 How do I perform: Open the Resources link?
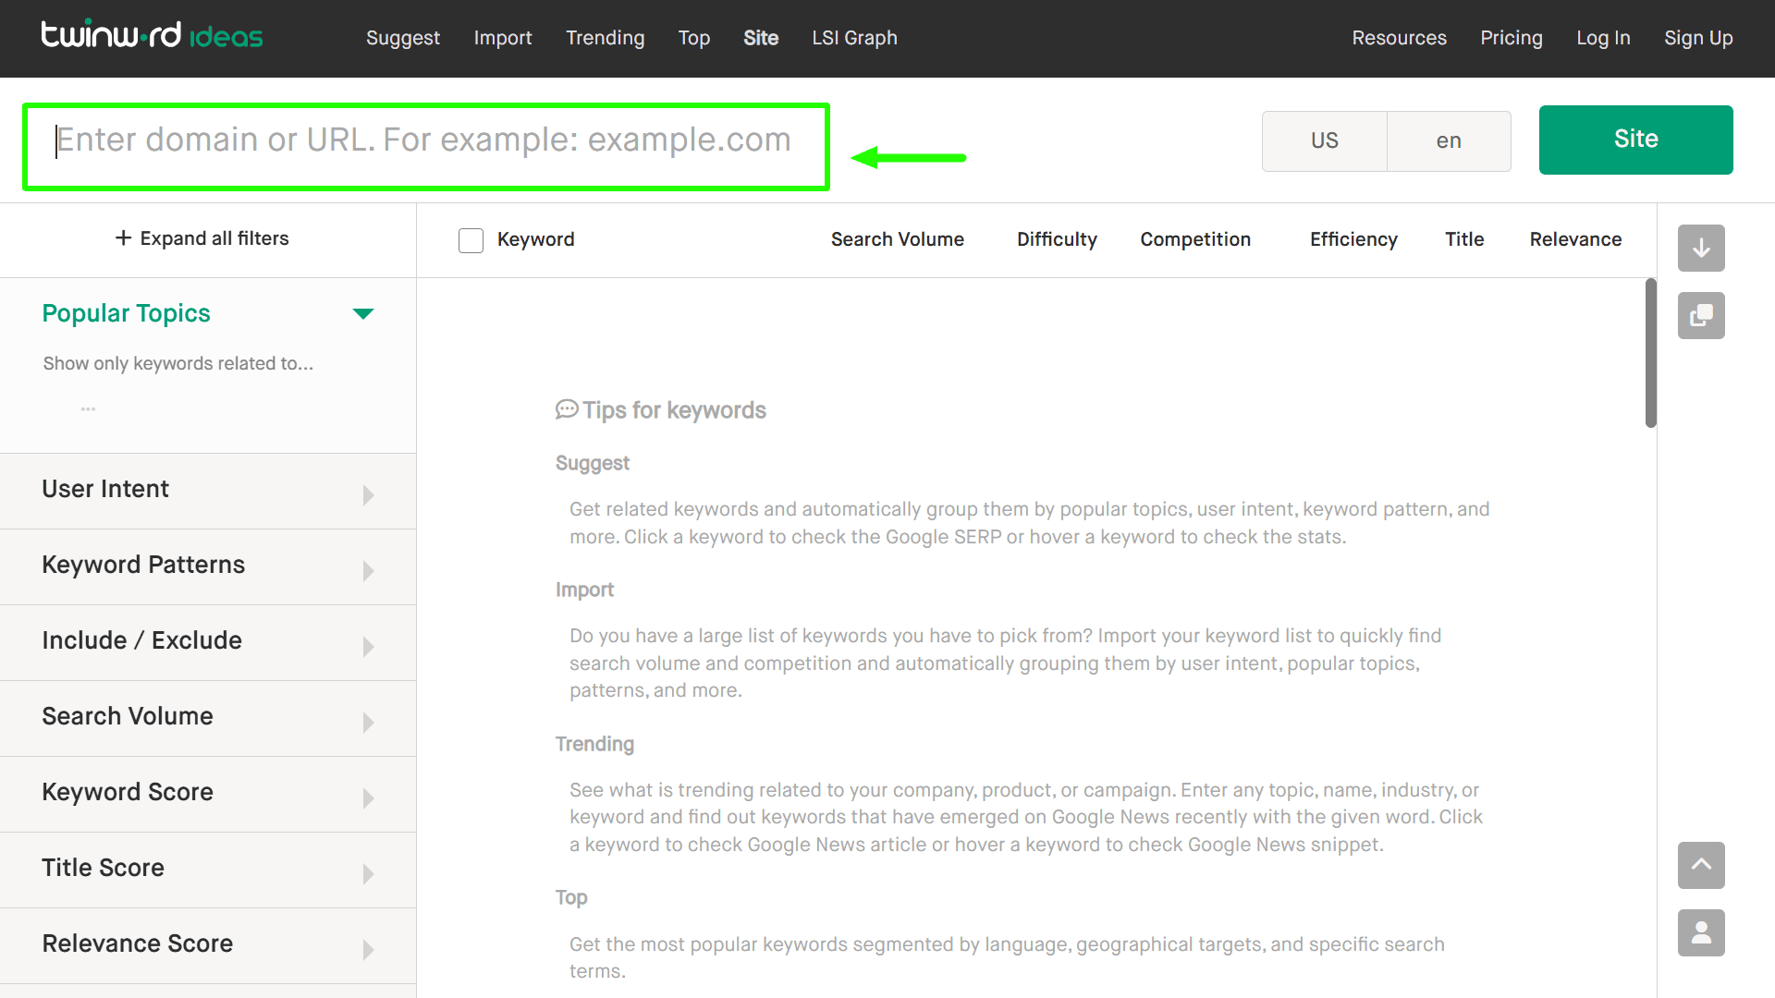point(1399,38)
